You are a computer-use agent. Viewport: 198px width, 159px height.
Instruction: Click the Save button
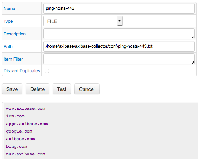click(x=12, y=89)
